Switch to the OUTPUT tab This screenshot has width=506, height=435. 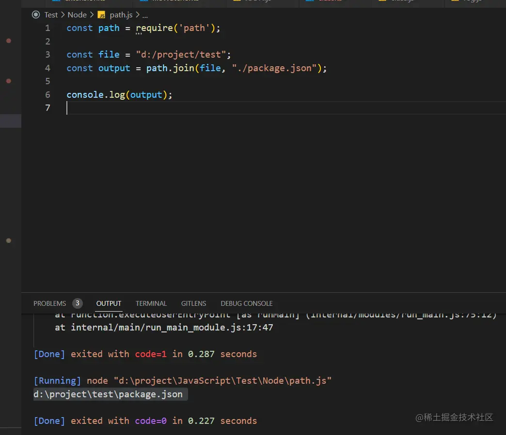(x=109, y=303)
